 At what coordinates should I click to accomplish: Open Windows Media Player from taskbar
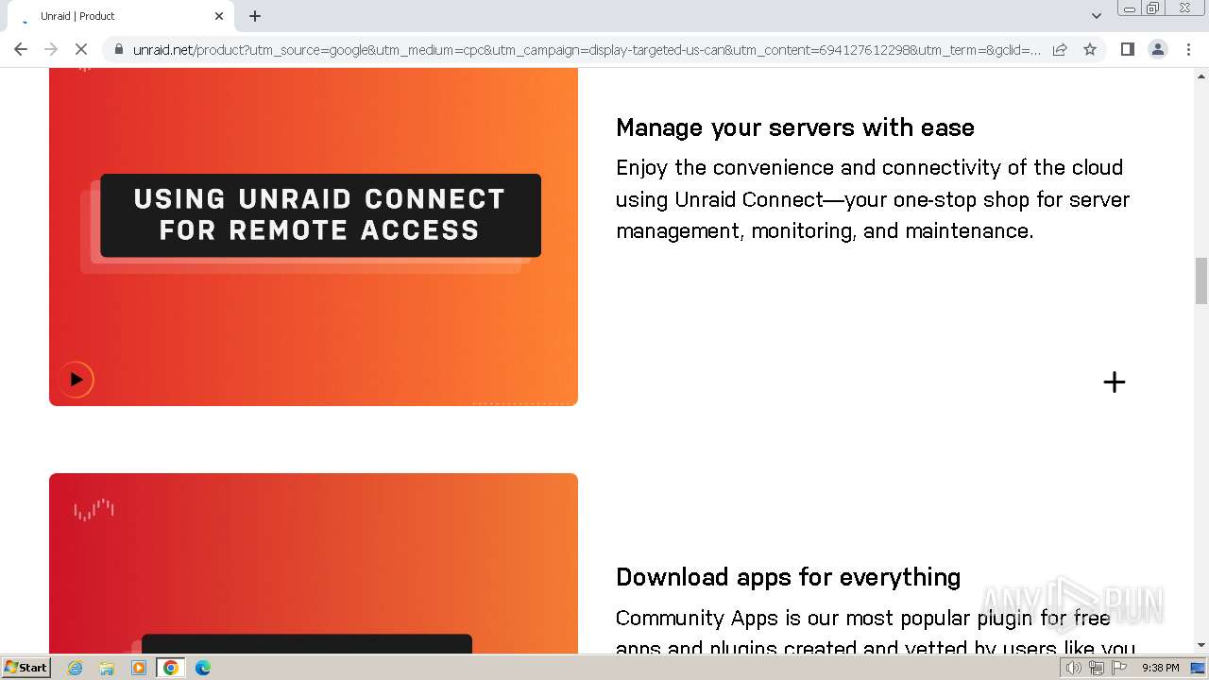[139, 668]
